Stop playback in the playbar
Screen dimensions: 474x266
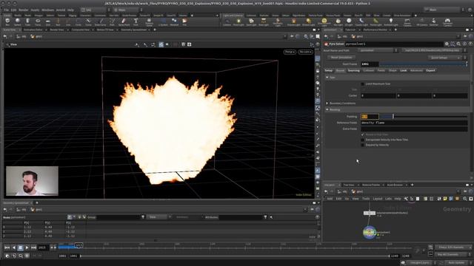[x=20, y=248]
